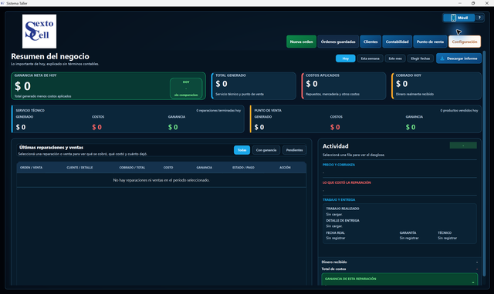Click the Trabajo realizado field
The image size is (494, 294).
click(343, 212)
